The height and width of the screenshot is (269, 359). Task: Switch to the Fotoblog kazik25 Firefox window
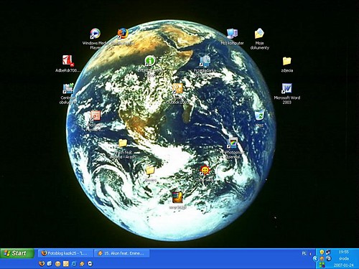[65, 253]
